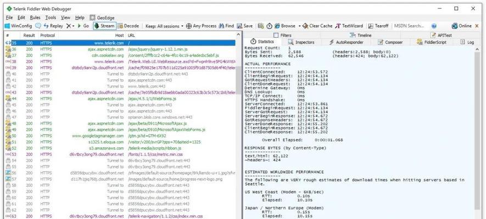Click image icon of session 56
Viewport: 486px width, 219px height.
pos(8,172)
